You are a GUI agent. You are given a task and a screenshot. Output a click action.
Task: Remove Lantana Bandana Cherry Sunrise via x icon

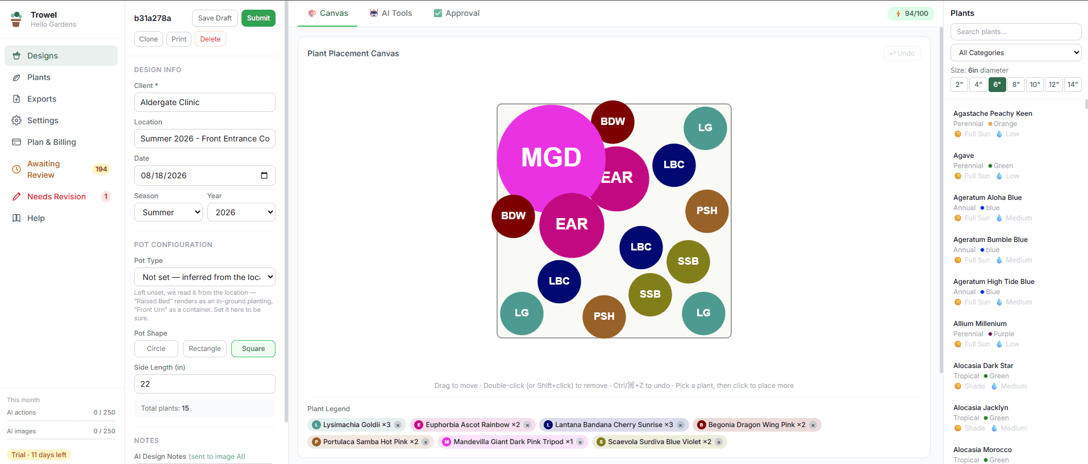click(680, 425)
